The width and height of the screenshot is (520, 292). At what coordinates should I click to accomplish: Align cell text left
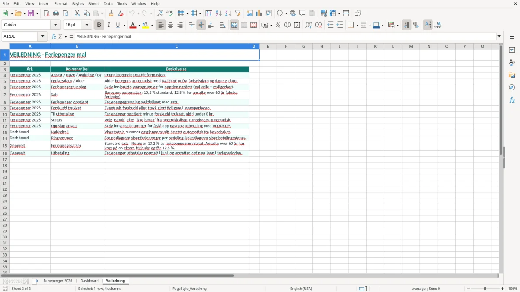point(161,25)
